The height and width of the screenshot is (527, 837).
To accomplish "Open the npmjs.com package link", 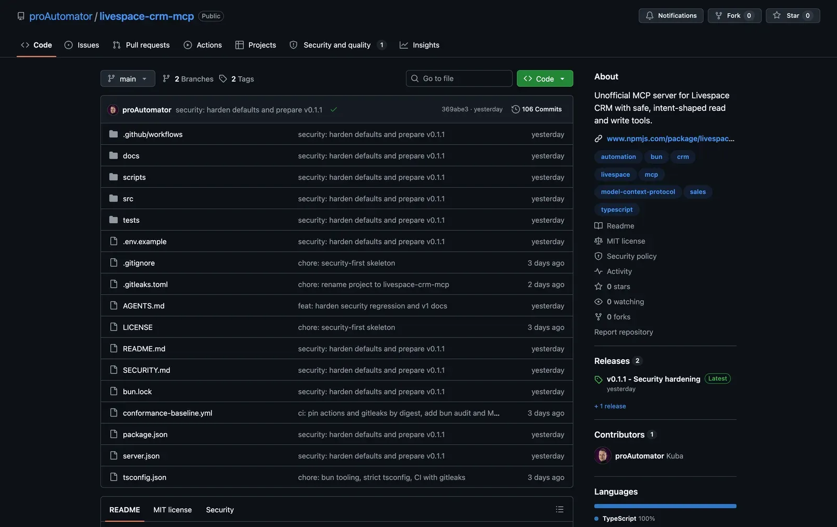I will pyautogui.click(x=670, y=139).
